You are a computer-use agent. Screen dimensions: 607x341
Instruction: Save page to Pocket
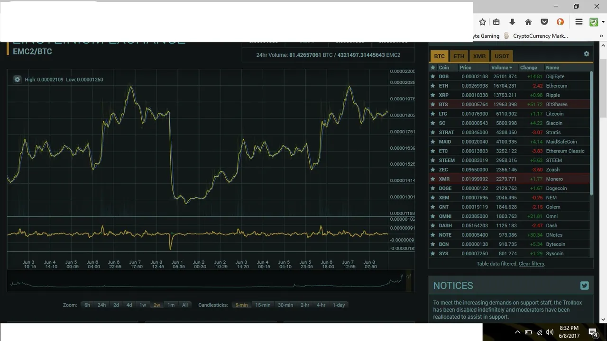coord(544,22)
